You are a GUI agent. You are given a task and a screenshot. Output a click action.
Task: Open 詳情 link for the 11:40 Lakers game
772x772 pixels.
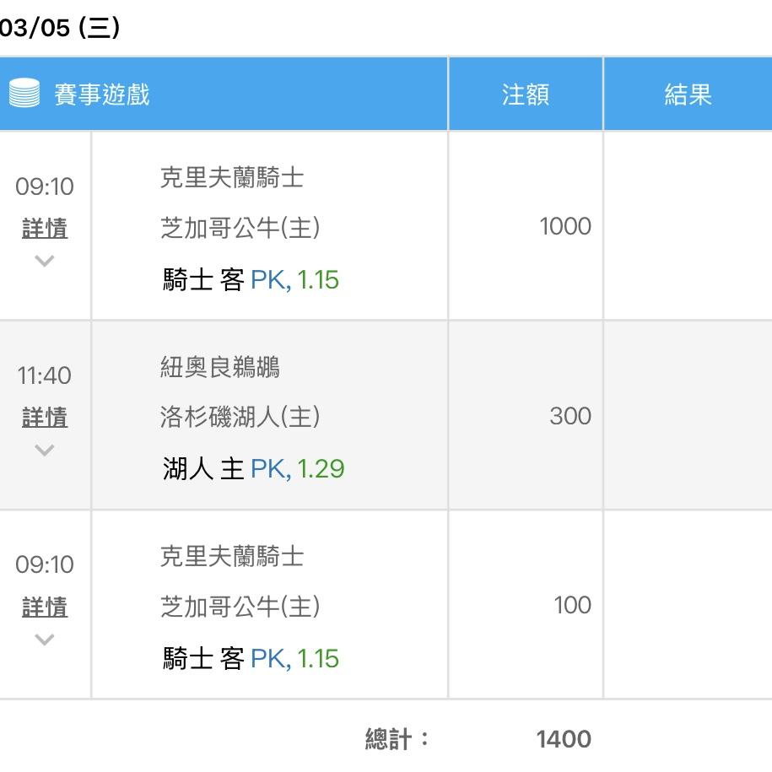tap(45, 417)
